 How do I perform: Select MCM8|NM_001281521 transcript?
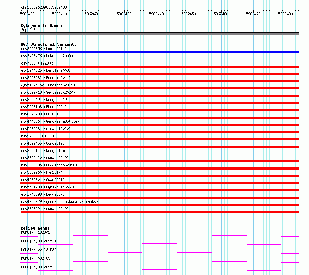39,241
